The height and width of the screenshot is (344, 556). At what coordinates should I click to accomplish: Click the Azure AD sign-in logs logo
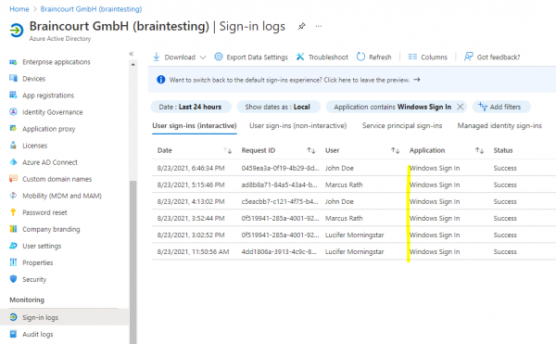(x=17, y=31)
